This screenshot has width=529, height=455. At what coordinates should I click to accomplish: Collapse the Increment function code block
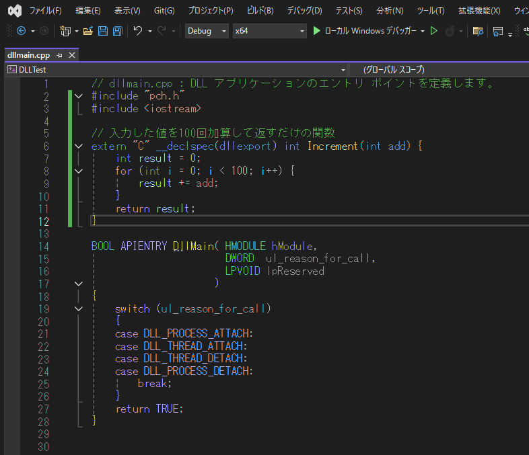pos(79,146)
